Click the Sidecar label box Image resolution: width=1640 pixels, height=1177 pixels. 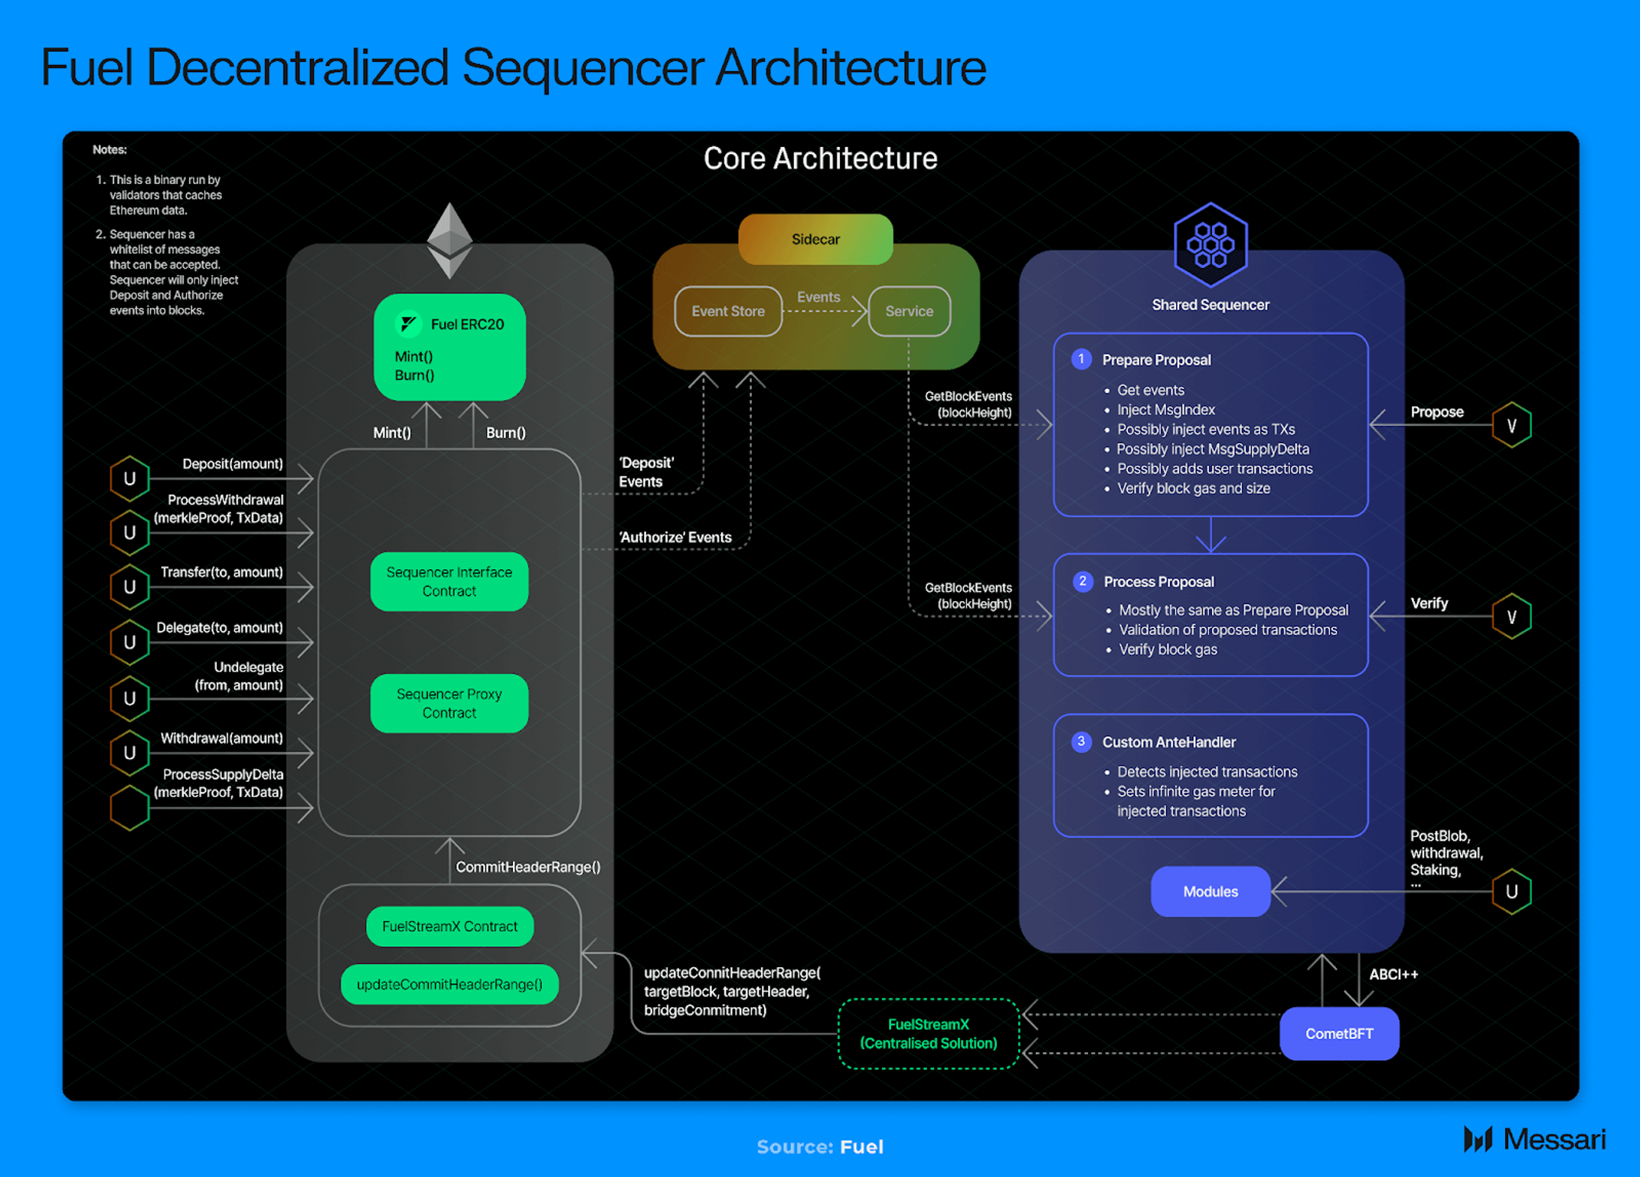[x=815, y=239]
